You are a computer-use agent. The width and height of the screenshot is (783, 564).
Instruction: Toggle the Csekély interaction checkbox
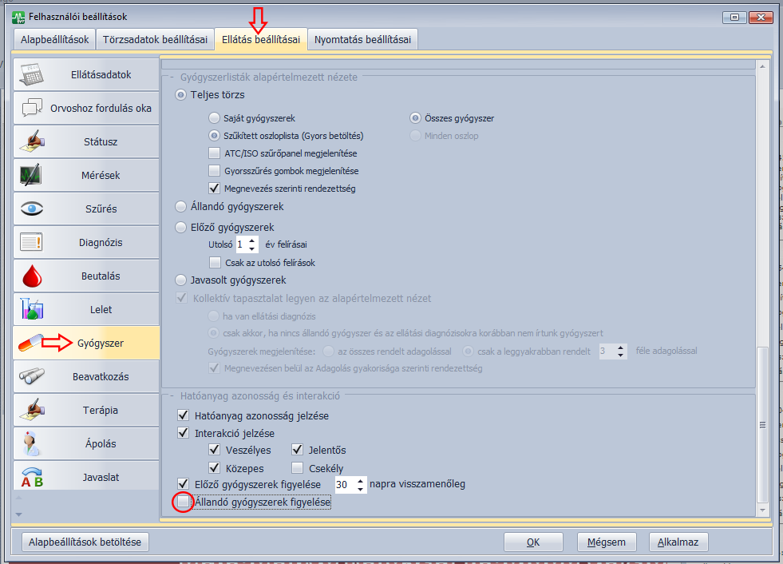pos(299,468)
